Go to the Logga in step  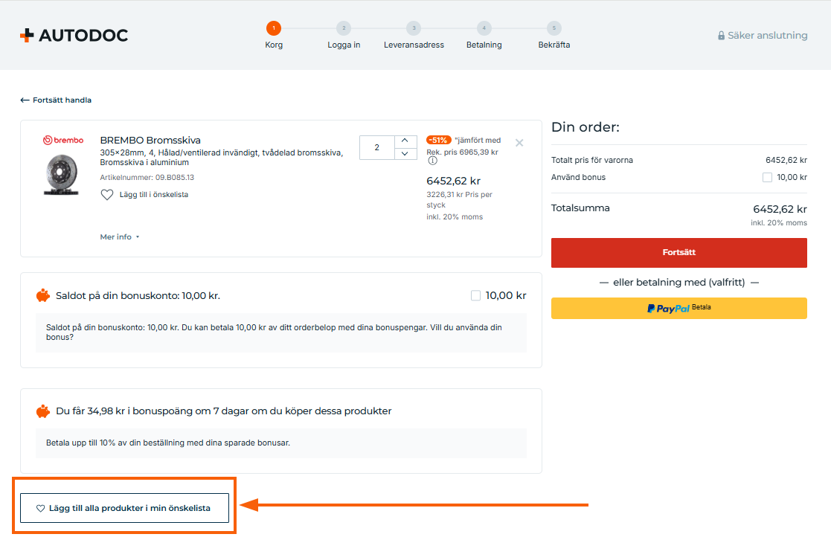[x=344, y=28]
